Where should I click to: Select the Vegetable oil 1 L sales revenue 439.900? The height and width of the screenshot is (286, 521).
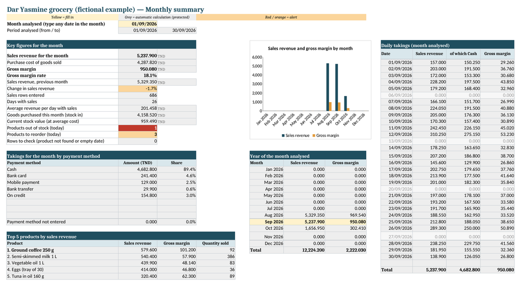pyautogui.click(x=137, y=263)
